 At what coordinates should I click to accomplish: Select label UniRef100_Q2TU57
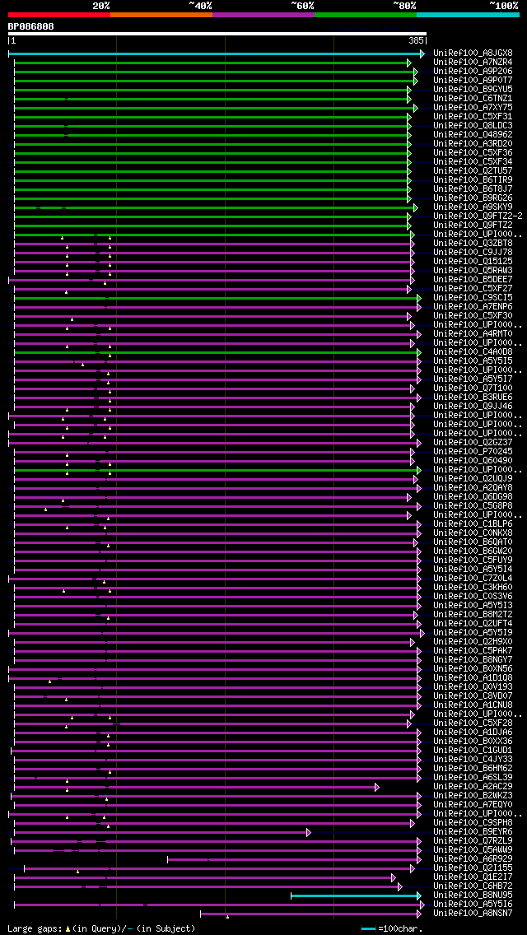(473, 170)
